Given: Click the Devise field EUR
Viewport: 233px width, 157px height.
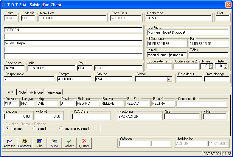Looking at the screenshot, I should pos(11,103).
